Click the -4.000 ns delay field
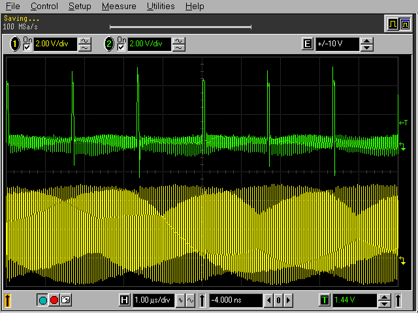 point(236,300)
